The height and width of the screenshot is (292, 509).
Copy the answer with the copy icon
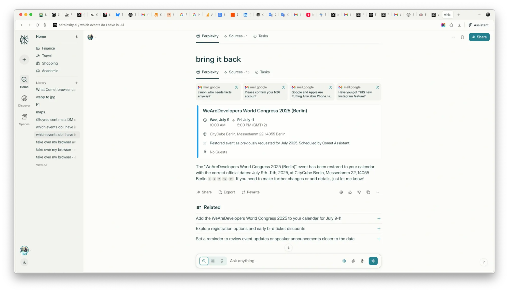(368, 192)
